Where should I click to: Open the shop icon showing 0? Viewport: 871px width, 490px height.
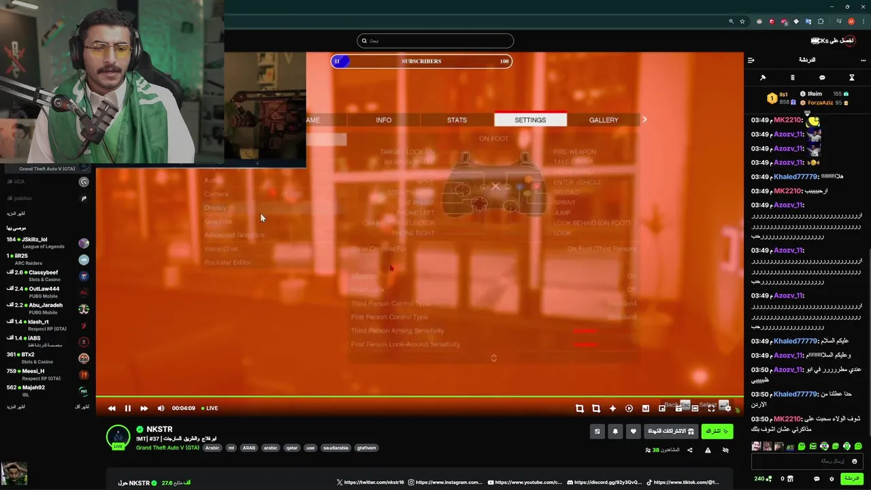pyautogui.click(x=787, y=479)
